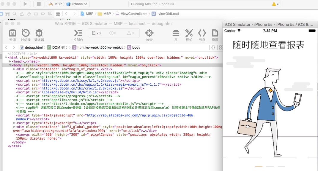Open Xcode related items grid icon
The width and height of the screenshot is (318, 171).
click(x=58, y=14)
